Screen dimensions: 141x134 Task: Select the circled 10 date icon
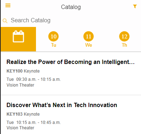point(54,36)
